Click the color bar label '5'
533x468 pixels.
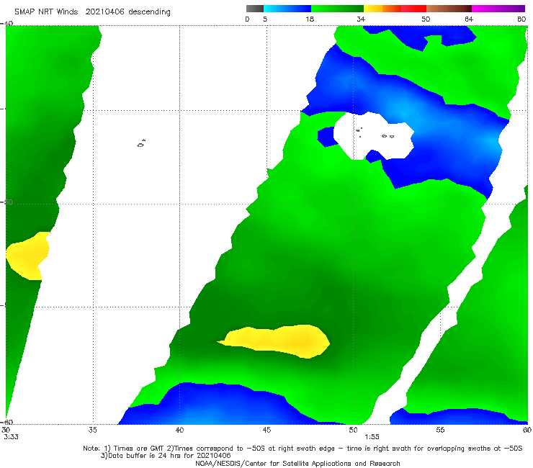click(x=265, y=19)
